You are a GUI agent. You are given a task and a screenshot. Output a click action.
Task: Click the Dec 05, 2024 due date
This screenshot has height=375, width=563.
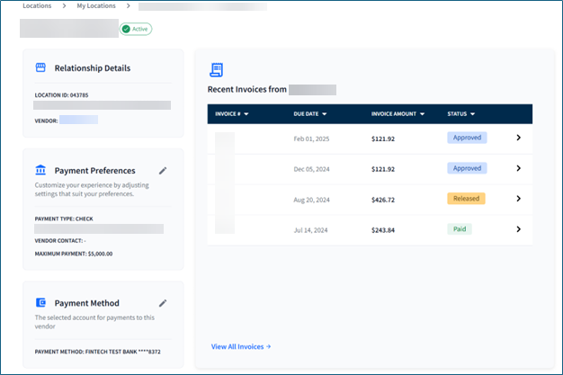[311, 169]
